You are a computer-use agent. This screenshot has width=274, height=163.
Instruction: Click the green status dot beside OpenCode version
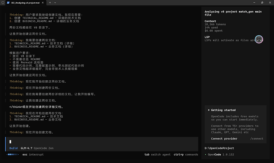[206, 155]
